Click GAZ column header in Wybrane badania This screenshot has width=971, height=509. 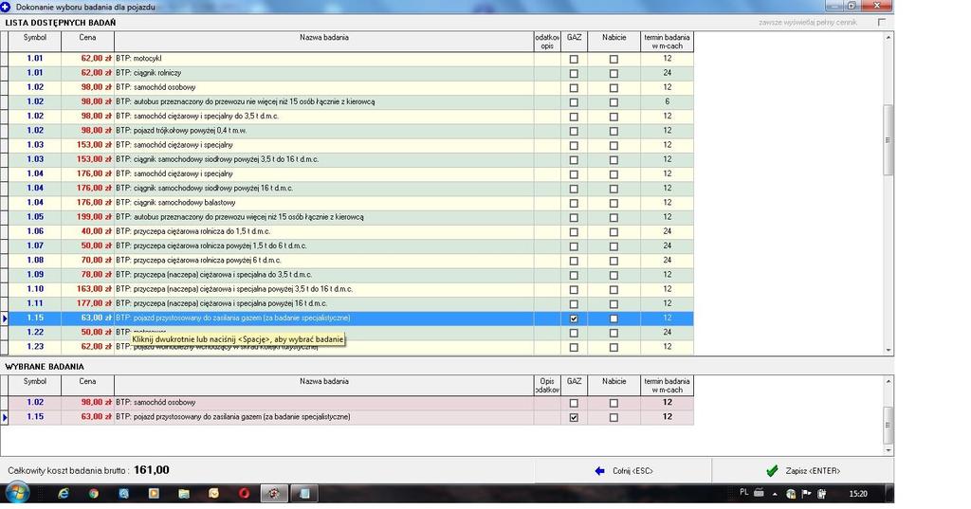[574, 386]
